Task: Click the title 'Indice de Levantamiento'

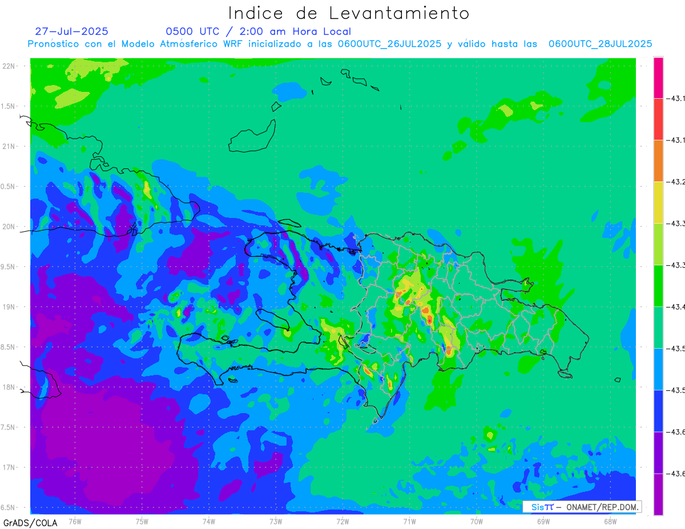Action: tap(349, 13)
